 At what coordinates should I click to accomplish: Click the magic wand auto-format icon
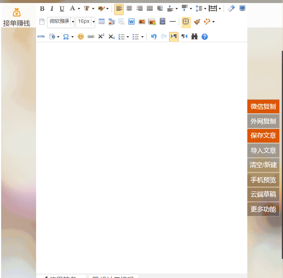tap(207, 22)
